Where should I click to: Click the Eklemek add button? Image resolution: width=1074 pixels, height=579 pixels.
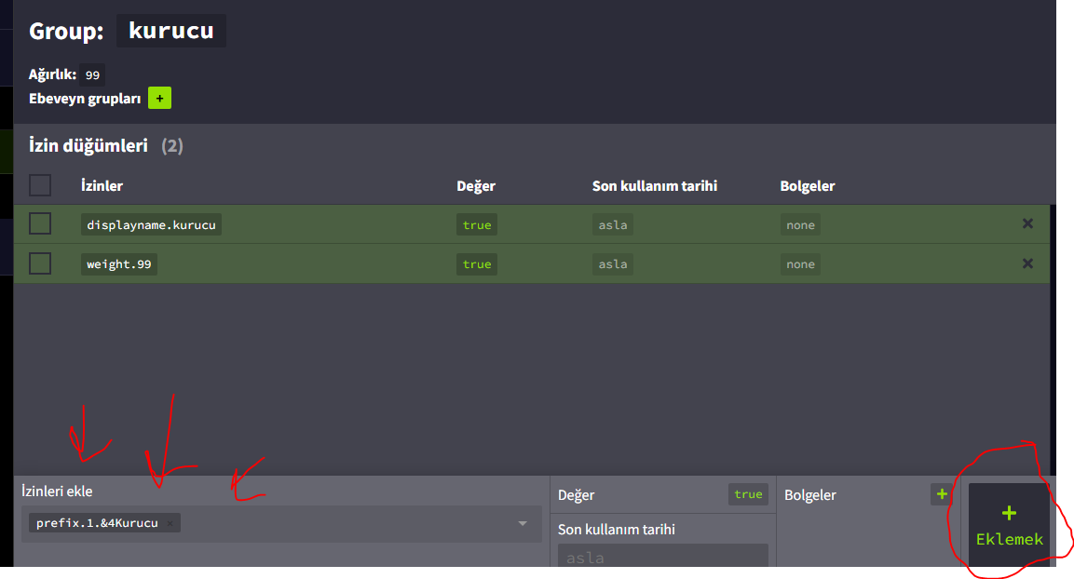point(1009,525)
